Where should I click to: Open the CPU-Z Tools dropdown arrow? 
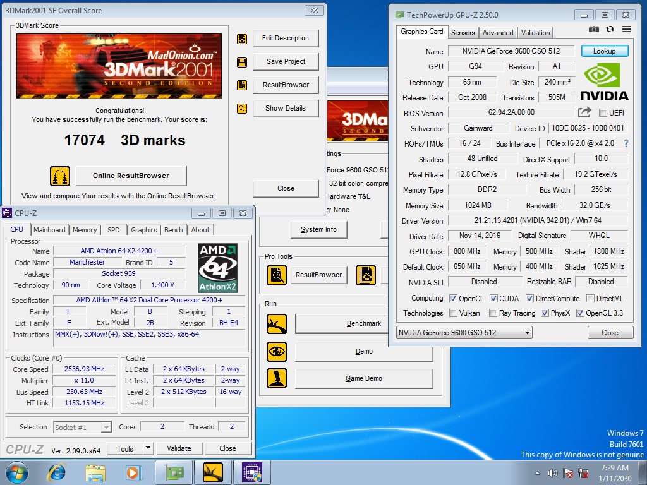click(x=148, y=448)
